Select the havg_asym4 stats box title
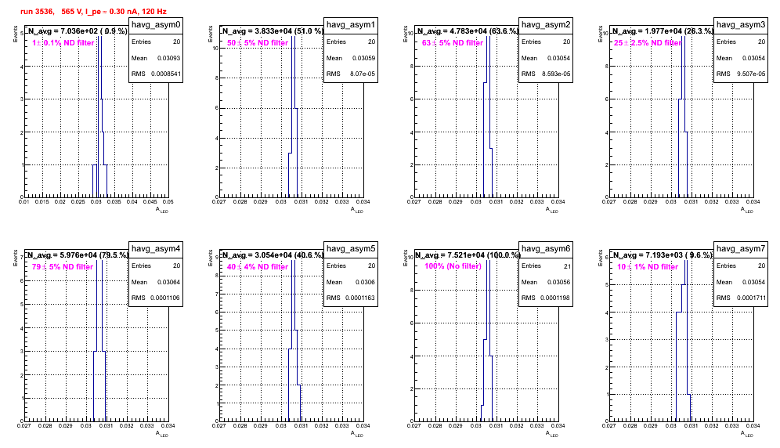The height and width of the screenshot is (448, 780). 156,249
